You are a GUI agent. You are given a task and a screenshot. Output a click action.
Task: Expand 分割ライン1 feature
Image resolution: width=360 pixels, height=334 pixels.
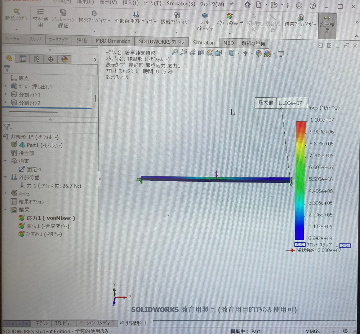5,94
